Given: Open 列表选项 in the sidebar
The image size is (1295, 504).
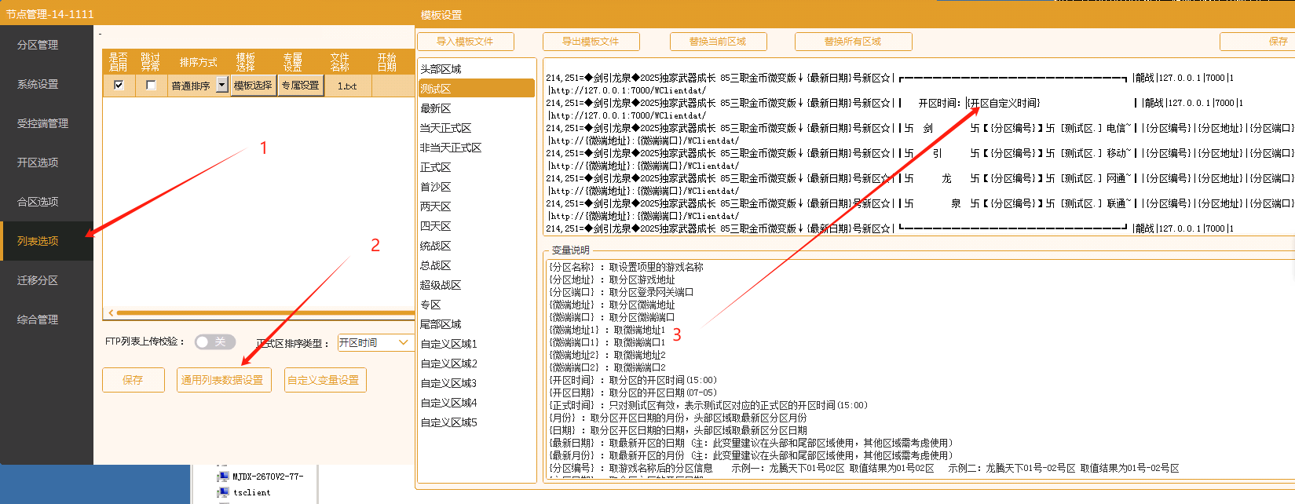Looking at the screenshot, I should tap(38, 241).
